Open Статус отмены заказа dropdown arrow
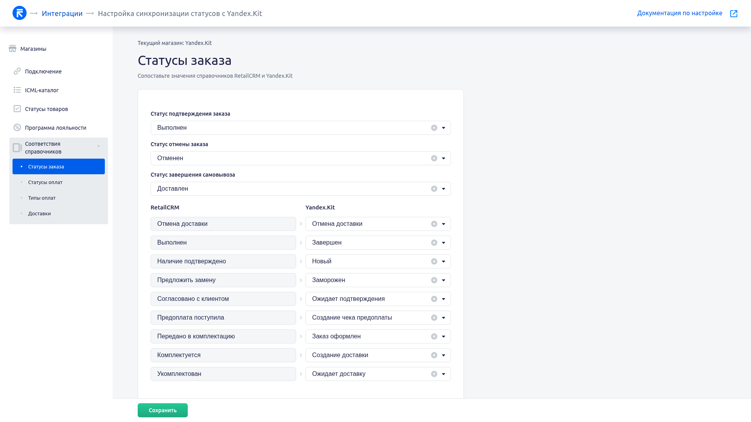Viewport: 751px width, 422px height. 444,158
